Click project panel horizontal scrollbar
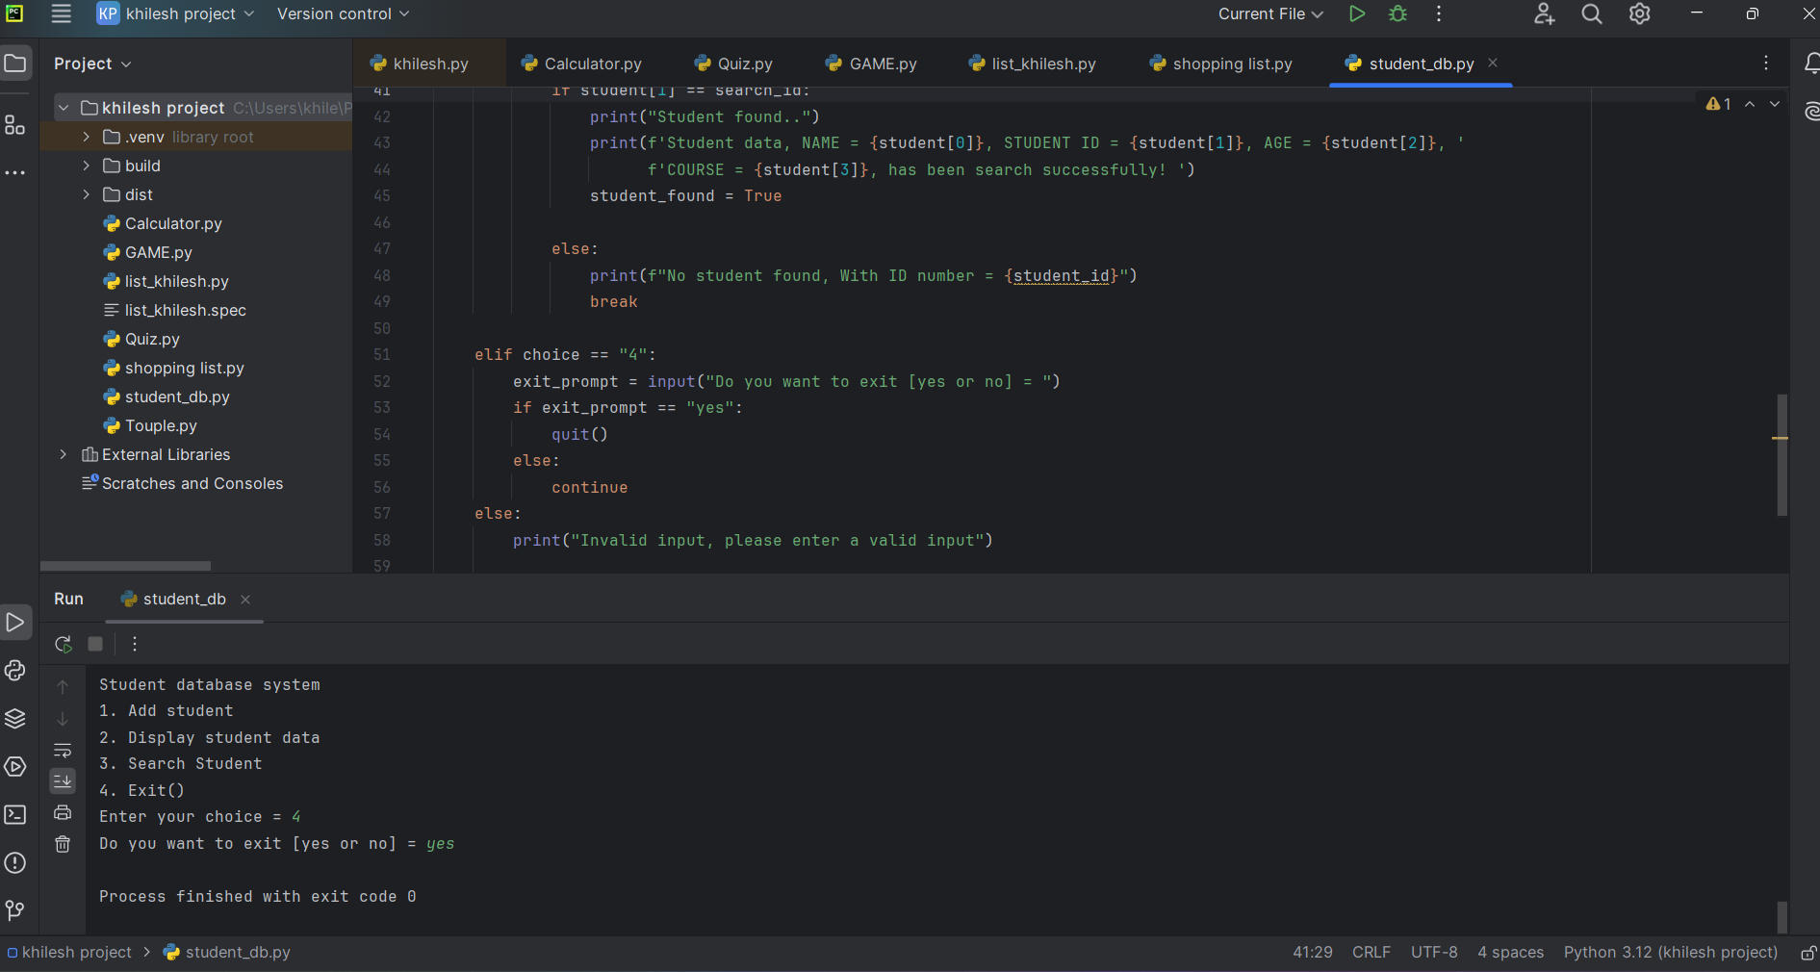 pos(125,566)
